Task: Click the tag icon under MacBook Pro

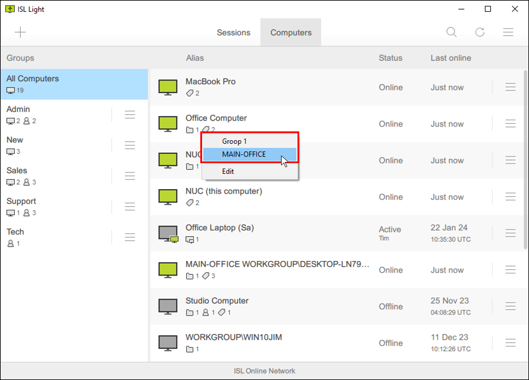Action: (x=190, y=93)
